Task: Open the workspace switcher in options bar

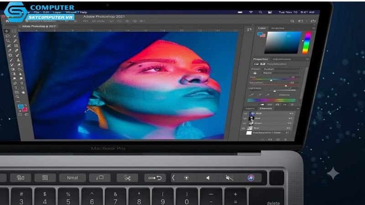Action: (301, 21)
